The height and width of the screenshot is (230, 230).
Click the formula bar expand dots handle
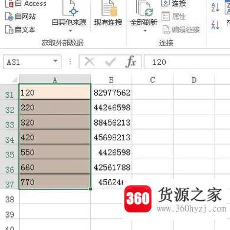(70, 62)
